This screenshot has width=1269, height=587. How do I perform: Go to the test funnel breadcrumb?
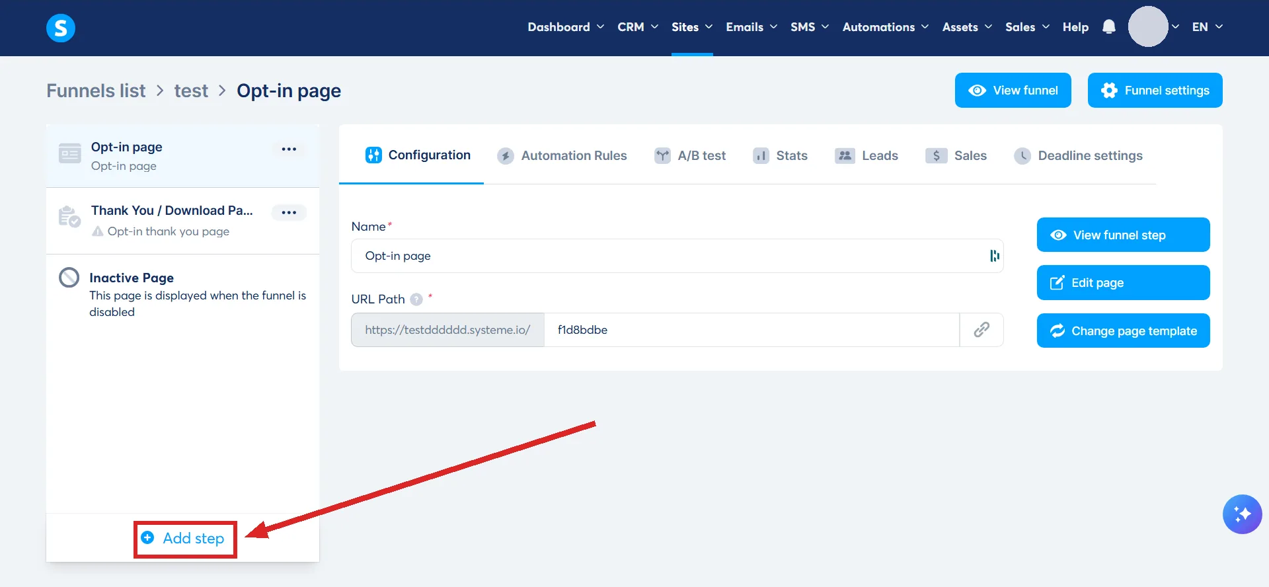pos(191,91)
